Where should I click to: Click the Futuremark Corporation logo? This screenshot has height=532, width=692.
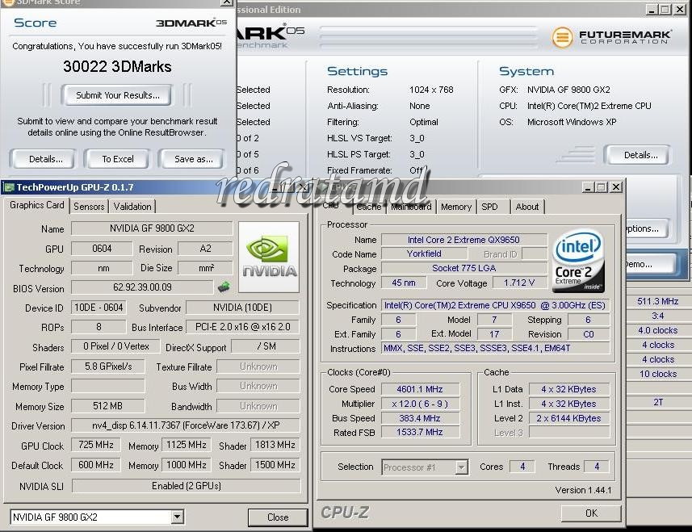tap(611, 37)
